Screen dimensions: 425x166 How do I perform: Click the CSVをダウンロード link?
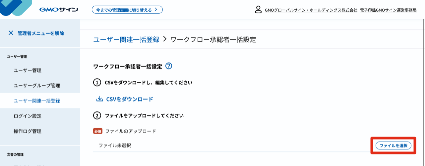click(130, 99)
